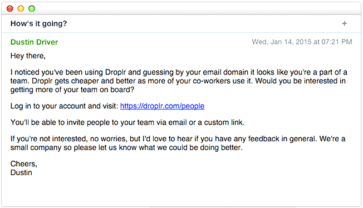Click the text "Log in to your account and visit:"
Image resolution: width=363 pixels, height=208 pixels.
65,106
